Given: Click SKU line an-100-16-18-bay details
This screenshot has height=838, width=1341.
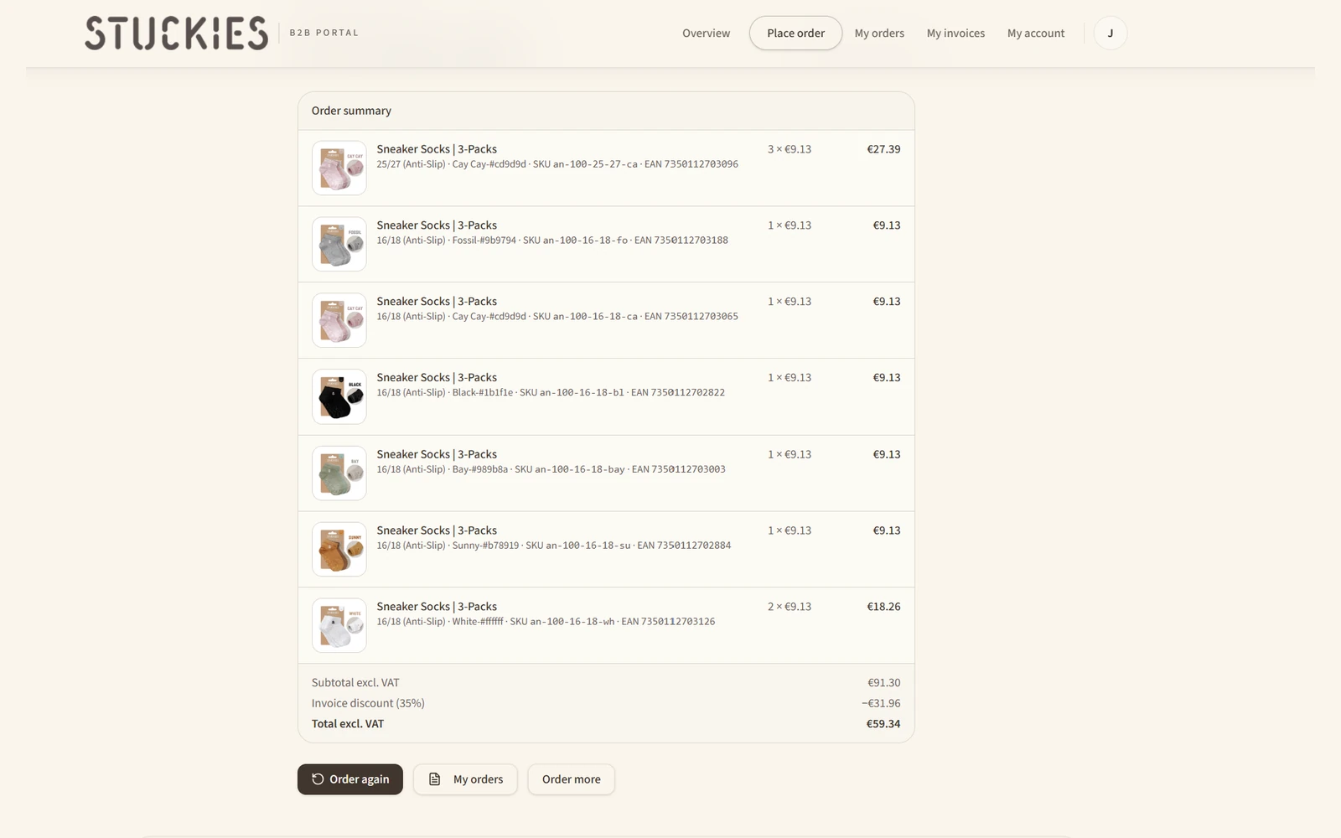Looking at the screenshot, I should [x=551, y=469].
